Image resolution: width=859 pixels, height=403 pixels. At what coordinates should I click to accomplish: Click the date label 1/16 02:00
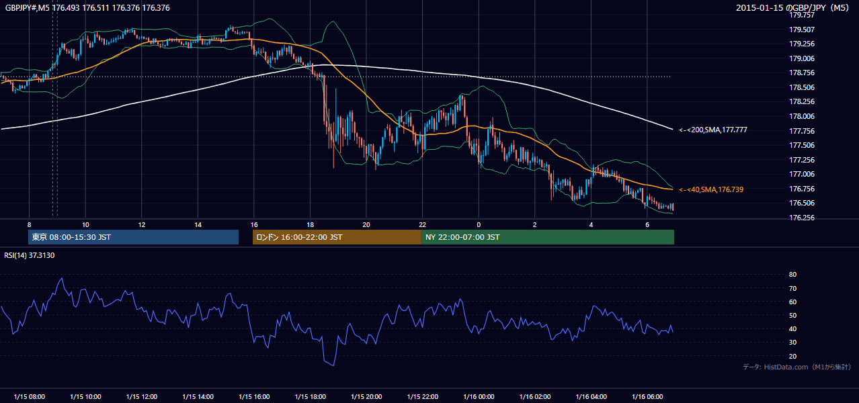click(x=536, y=396)
